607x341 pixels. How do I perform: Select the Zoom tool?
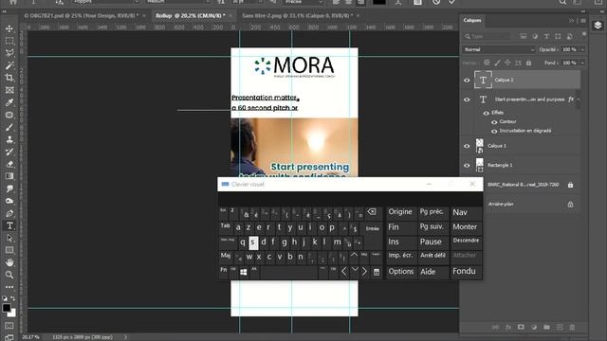click(x=9, y=275)
